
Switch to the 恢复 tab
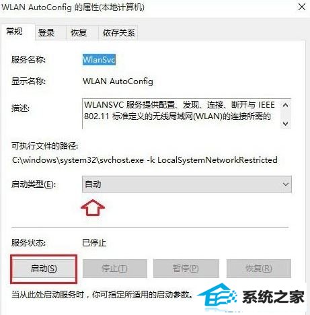pyautogui.click(x=79, y=33)
